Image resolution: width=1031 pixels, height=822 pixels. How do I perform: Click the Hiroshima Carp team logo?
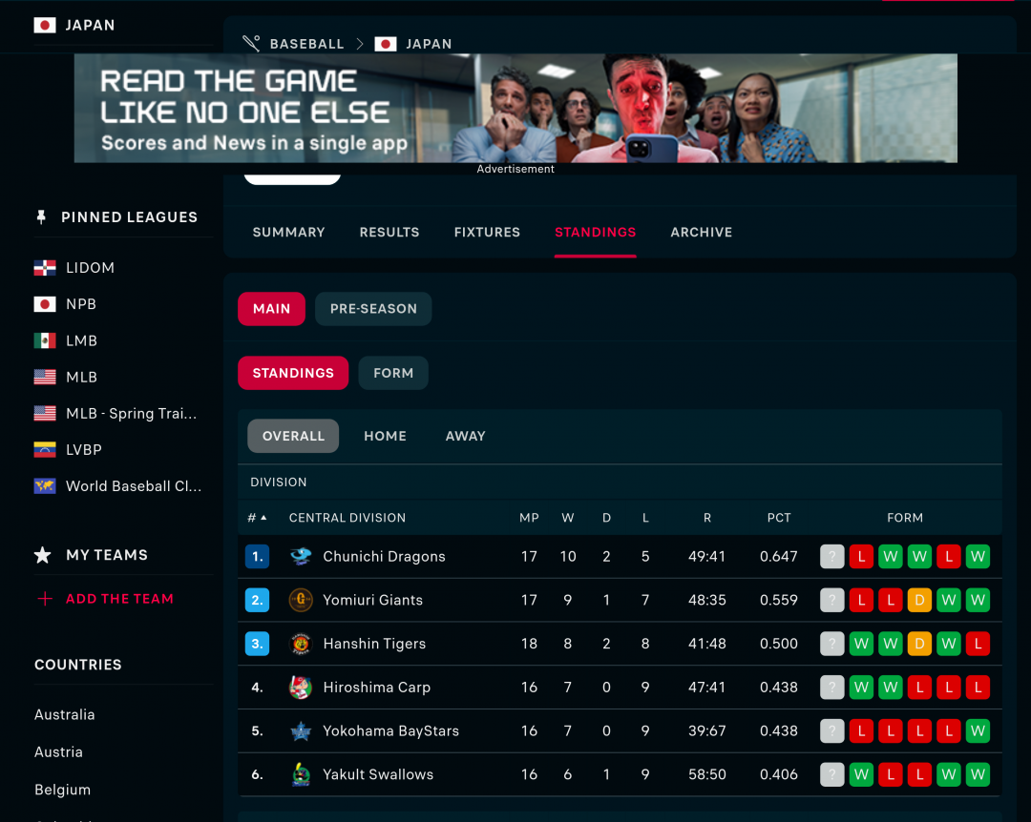coord(301,688)
